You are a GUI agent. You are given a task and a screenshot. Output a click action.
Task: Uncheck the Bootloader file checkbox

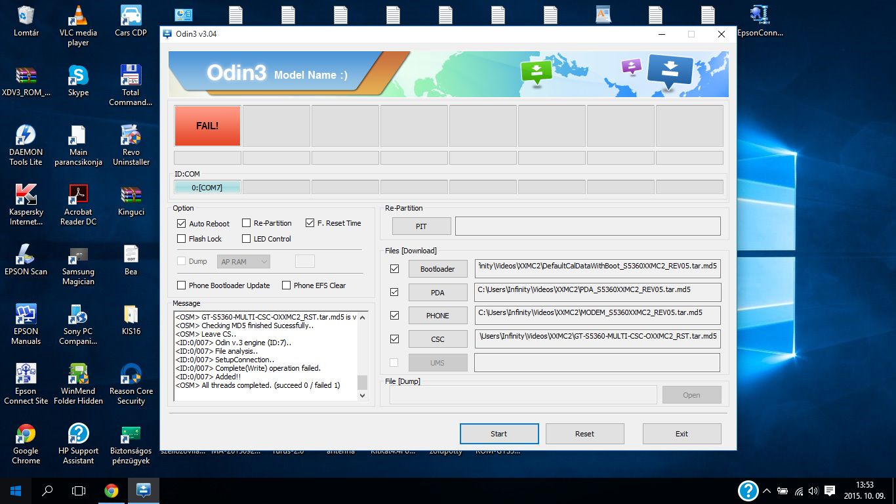pyautogui.click(x=394, y=269)
